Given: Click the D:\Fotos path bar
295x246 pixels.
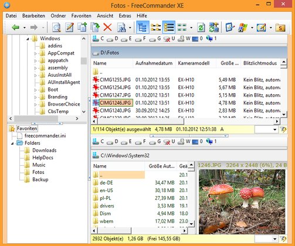Looking at the screenshot, I should click(x=189, y=53).
